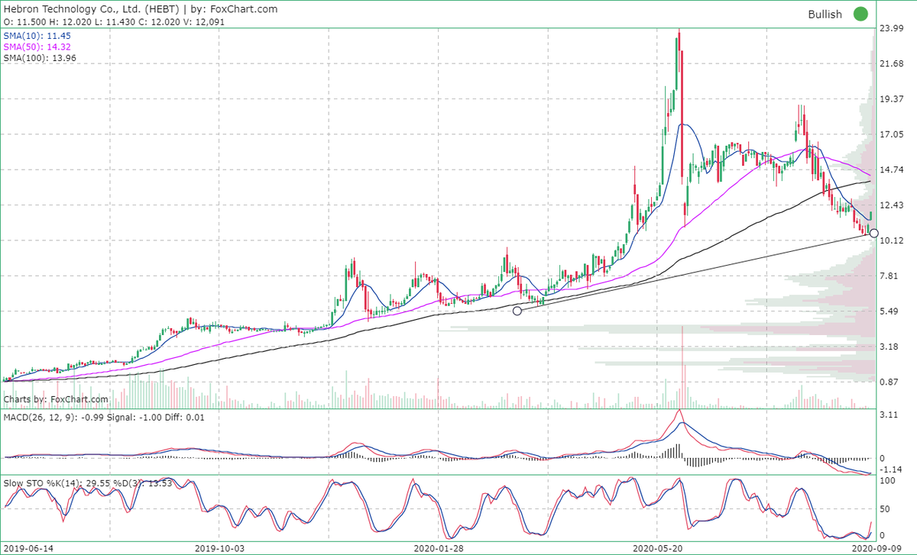Viewport: 917px width, 555px height.
Task: Click the MACD 3.11 scale label
Action: point(889,414)
